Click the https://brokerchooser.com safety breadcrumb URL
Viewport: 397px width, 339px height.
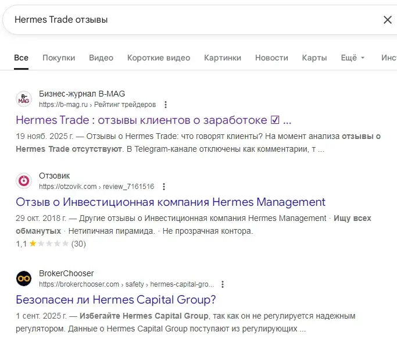[127, 284]
